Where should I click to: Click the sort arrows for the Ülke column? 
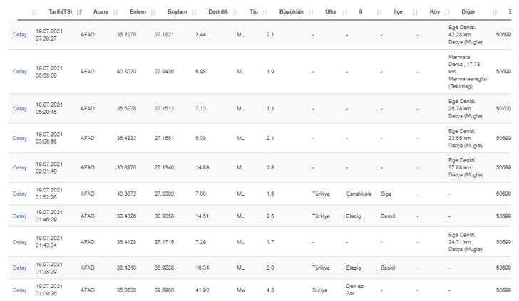click(x=345, y=13)
